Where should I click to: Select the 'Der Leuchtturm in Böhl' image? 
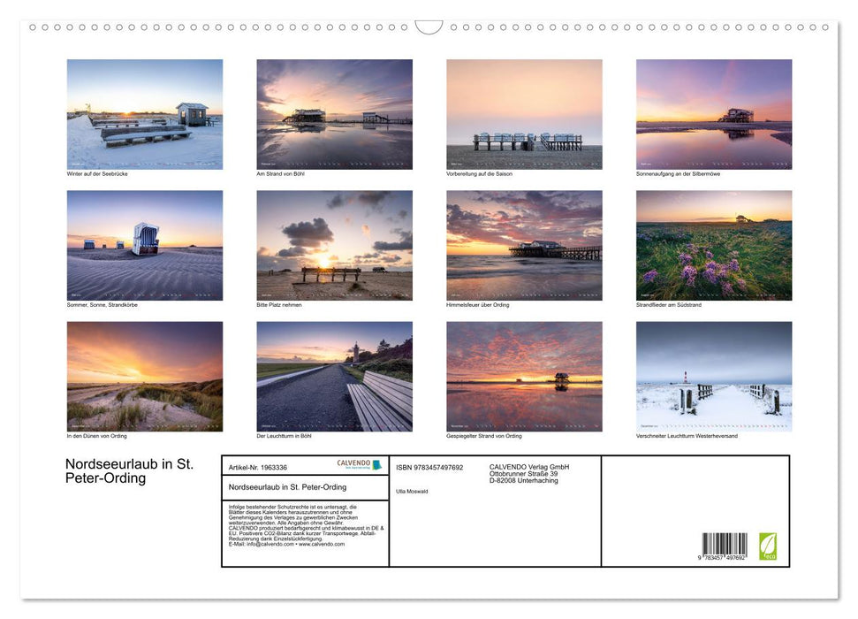[334, 376]
